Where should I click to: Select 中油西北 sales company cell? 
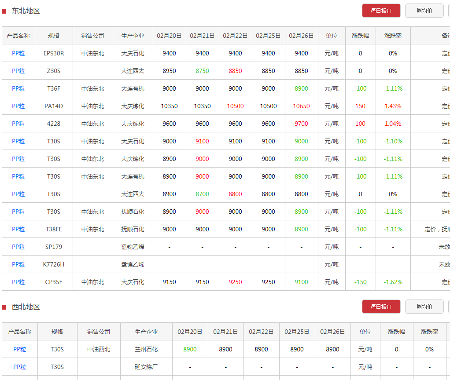pyautogui.click(x=99, y=349)
